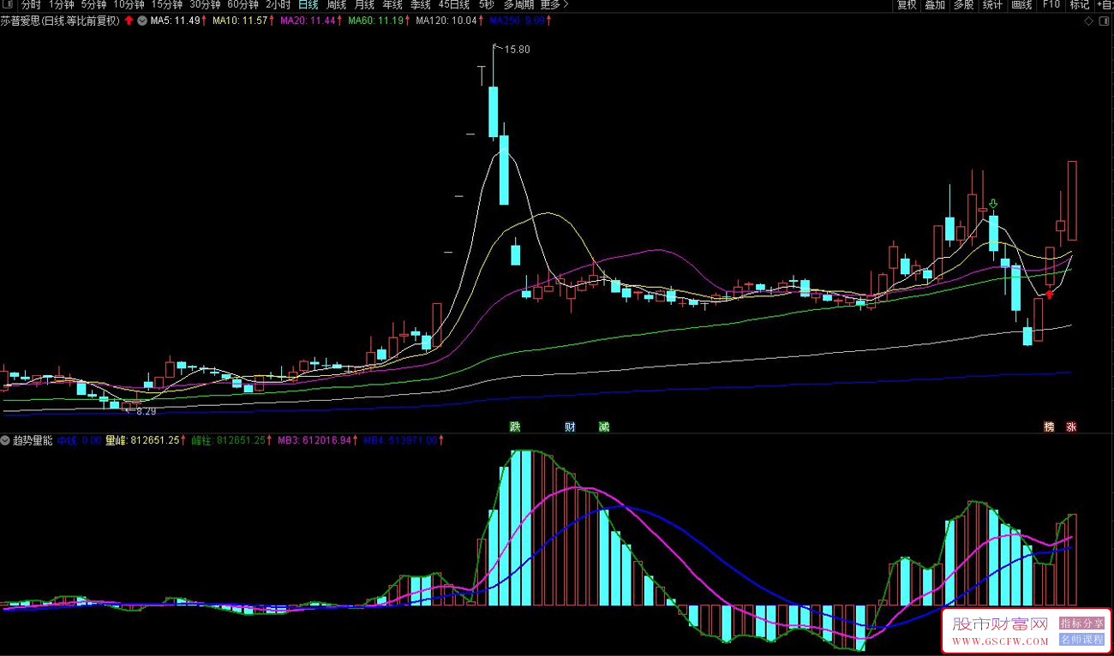Screen dimensions: 1114x656
Task: Toggle the side panel icon at chart top-right
Action: (1105, 21)
